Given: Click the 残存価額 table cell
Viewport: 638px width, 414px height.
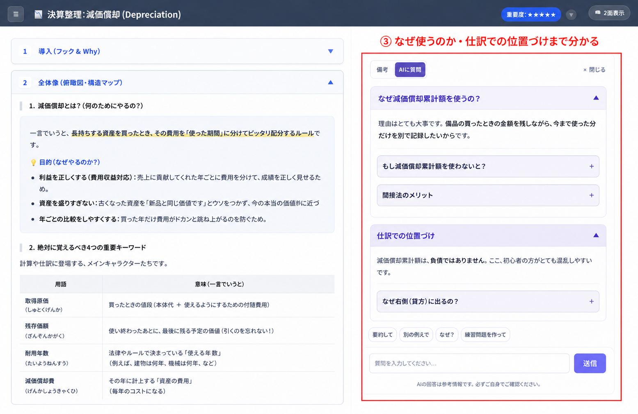Looking at the screenshot, I should point(61,330).
